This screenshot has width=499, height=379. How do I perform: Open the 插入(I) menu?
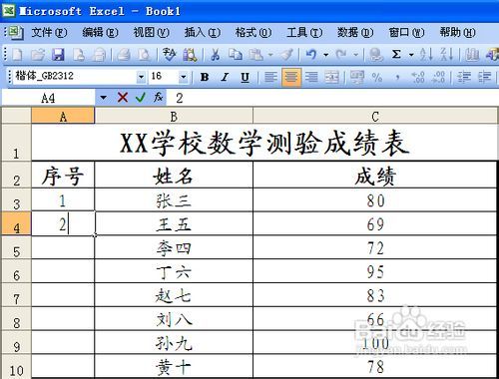[203, 32]
